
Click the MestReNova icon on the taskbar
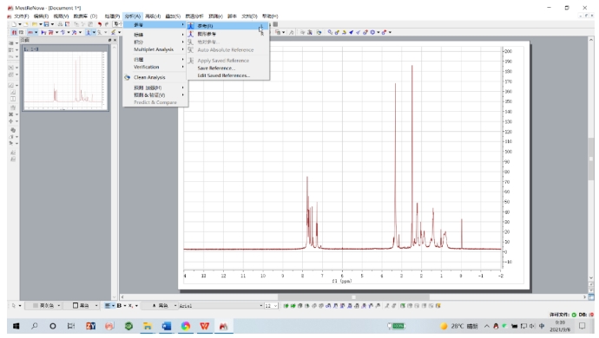[x=223, y=326]
